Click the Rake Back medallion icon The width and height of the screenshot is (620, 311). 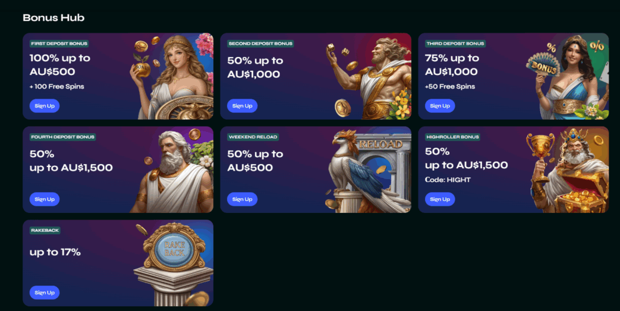click(x=174, y=248)
